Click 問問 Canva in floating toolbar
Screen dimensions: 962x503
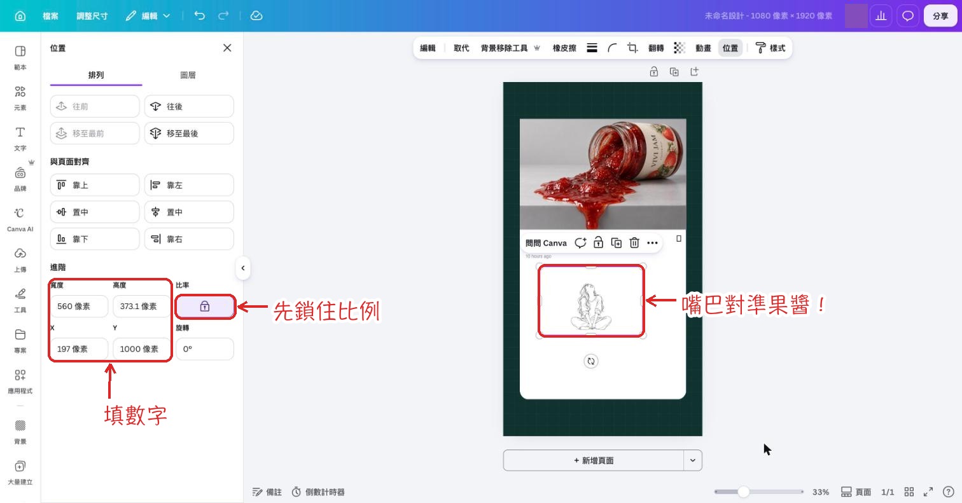tap(546, 243)
